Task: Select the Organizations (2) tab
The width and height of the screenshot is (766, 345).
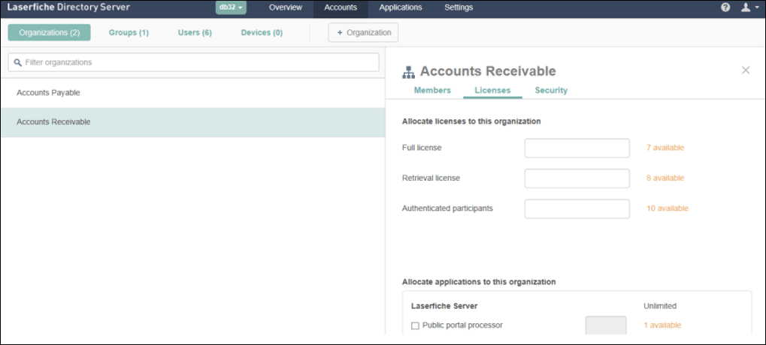Action: click(x=50, y=33)
